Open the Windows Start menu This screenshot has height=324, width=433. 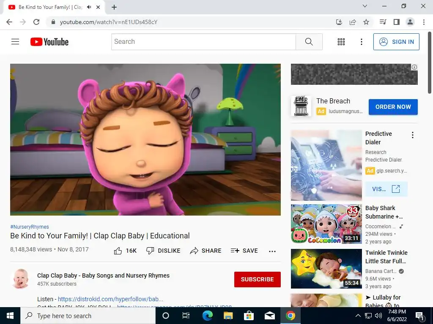click(x=10, y=316)
